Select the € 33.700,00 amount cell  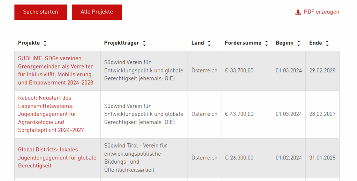[x=246, y=71]
